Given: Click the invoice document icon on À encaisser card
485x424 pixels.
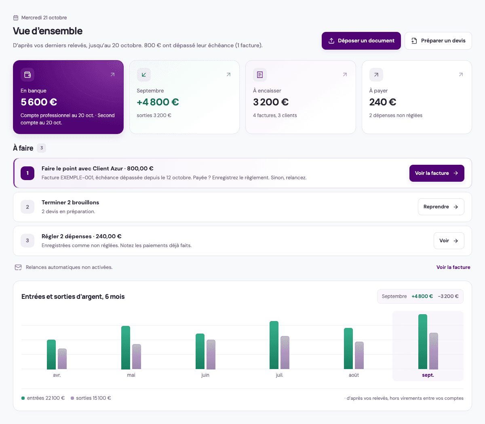Looking at the screenshot, I should click(260, 75).
